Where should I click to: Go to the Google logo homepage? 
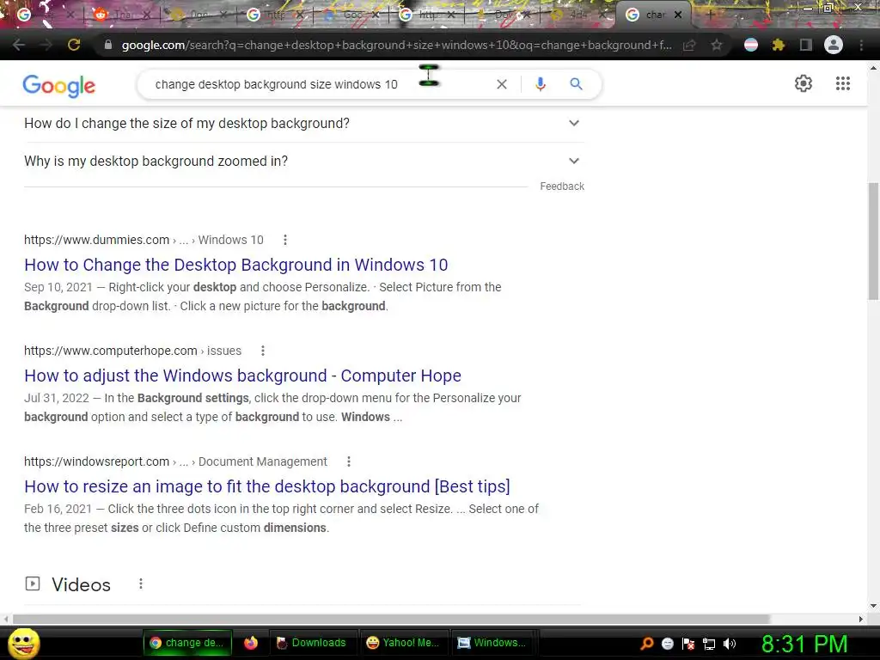[x=59, y=85]
